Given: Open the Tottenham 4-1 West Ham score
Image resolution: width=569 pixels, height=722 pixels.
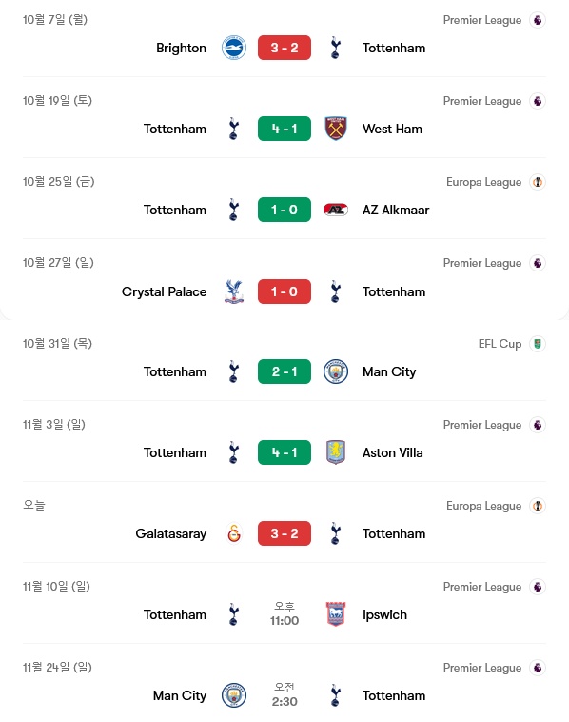Looking at the screenshot, I should coord(284,129).
